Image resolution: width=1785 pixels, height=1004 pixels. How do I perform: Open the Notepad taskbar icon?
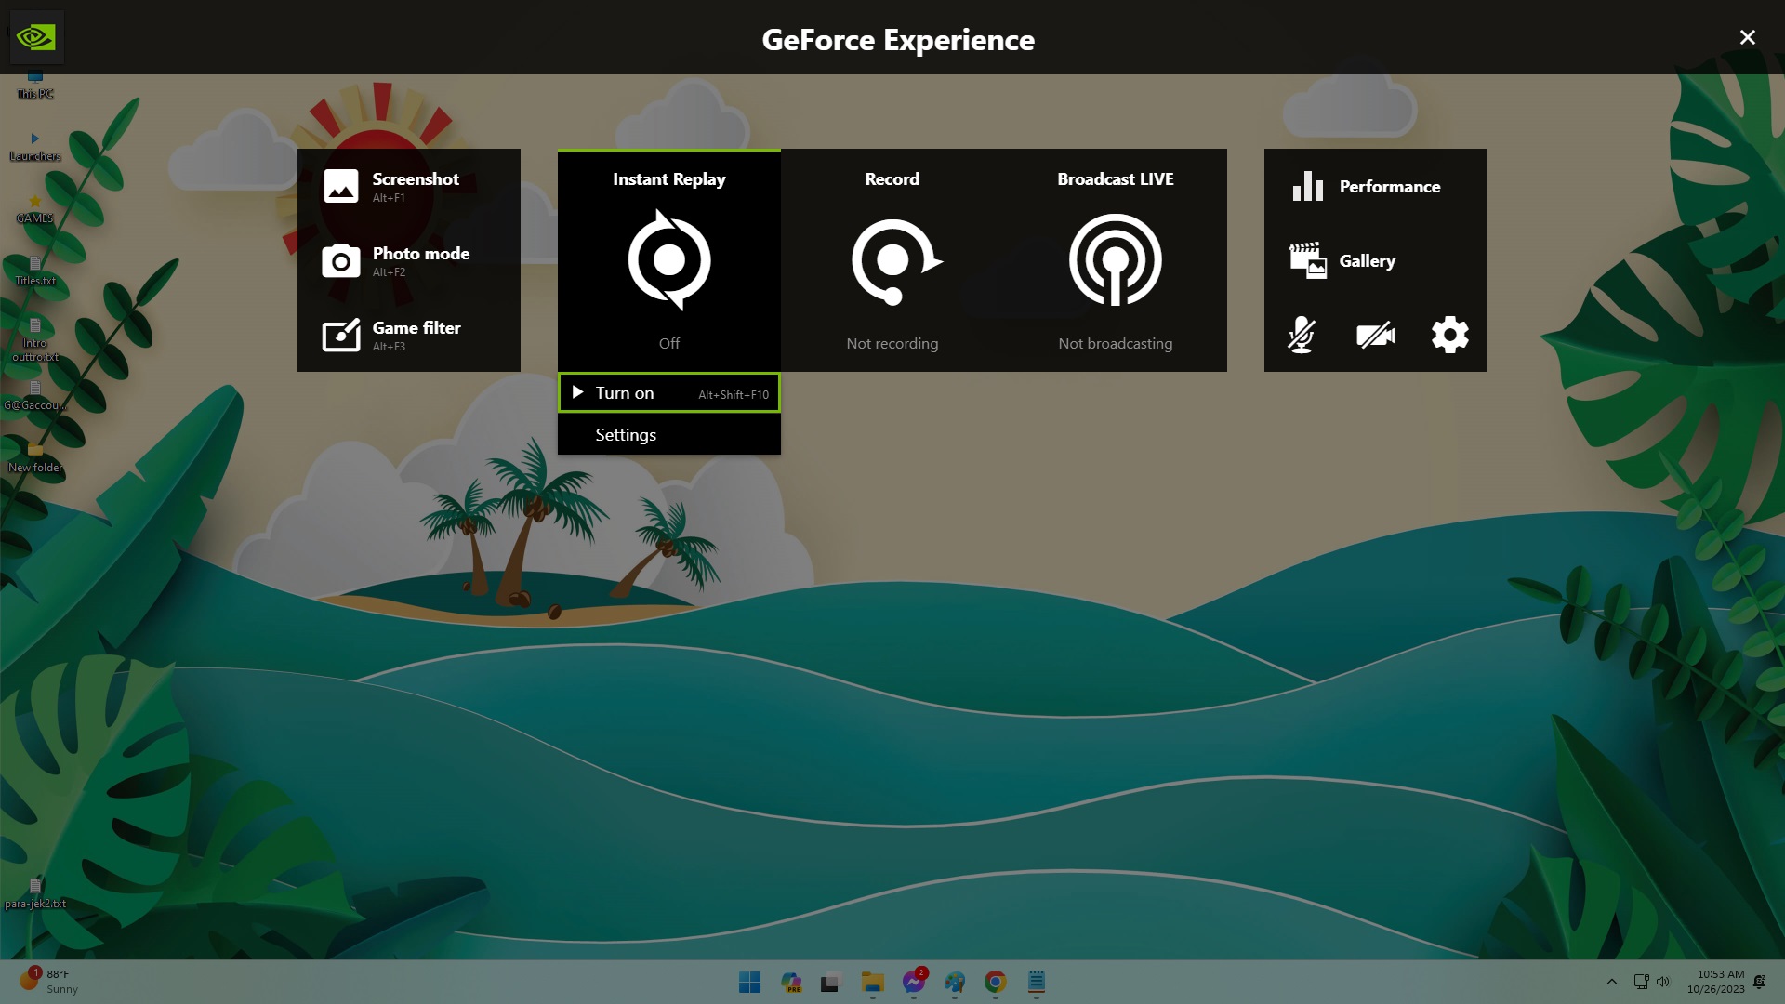tap(1037, 982)
